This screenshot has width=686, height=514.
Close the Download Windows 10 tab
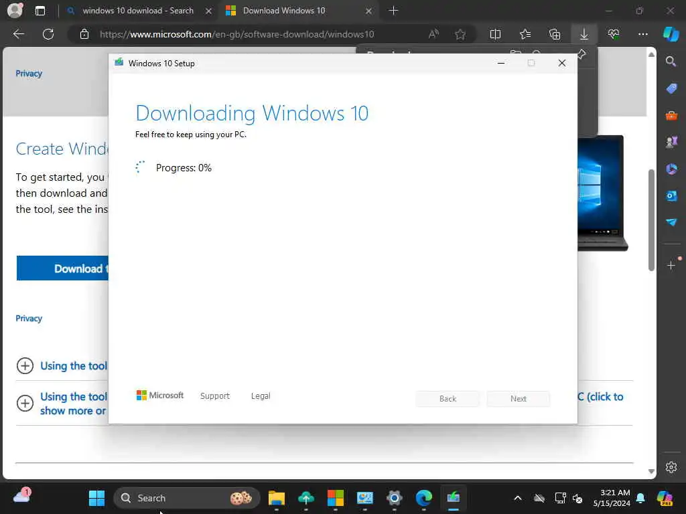tap(369, 11)
